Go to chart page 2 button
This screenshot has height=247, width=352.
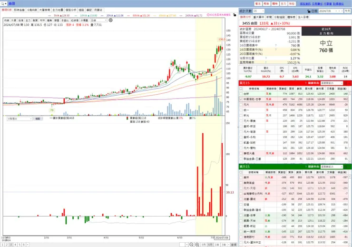click(x=7, y=245)
